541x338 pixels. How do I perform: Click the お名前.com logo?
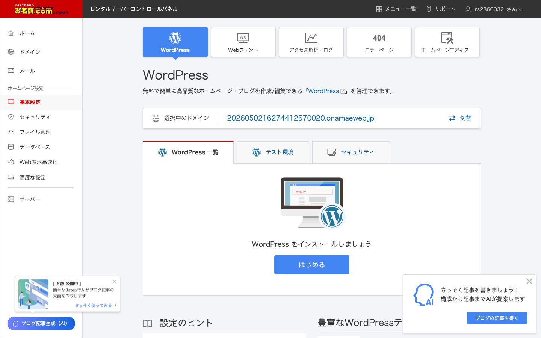[41, 9]
